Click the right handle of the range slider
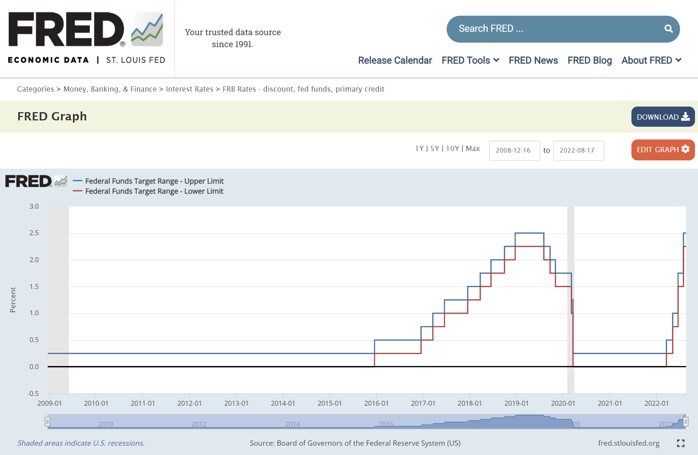Viewport: 698px width, 455px height. (686, 422)
